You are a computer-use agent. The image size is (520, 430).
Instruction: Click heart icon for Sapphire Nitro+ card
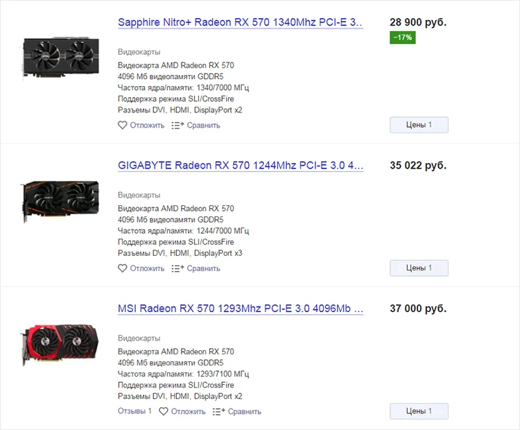[x=122, y=125]
